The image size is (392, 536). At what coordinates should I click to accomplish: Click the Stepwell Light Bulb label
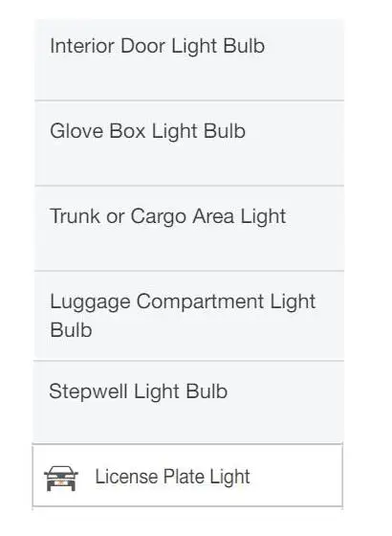pos(138,392)
